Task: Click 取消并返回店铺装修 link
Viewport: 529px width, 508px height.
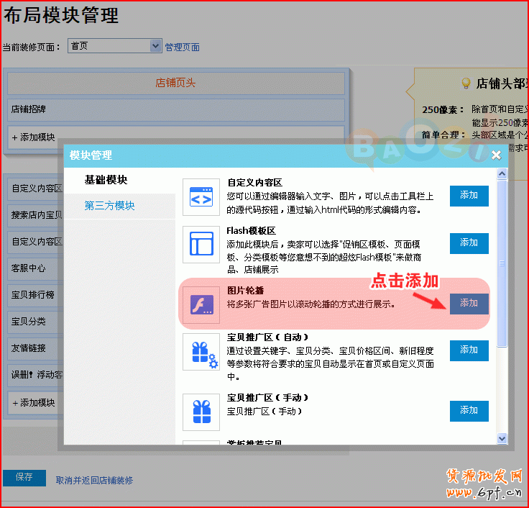Action: click(94, 480)
